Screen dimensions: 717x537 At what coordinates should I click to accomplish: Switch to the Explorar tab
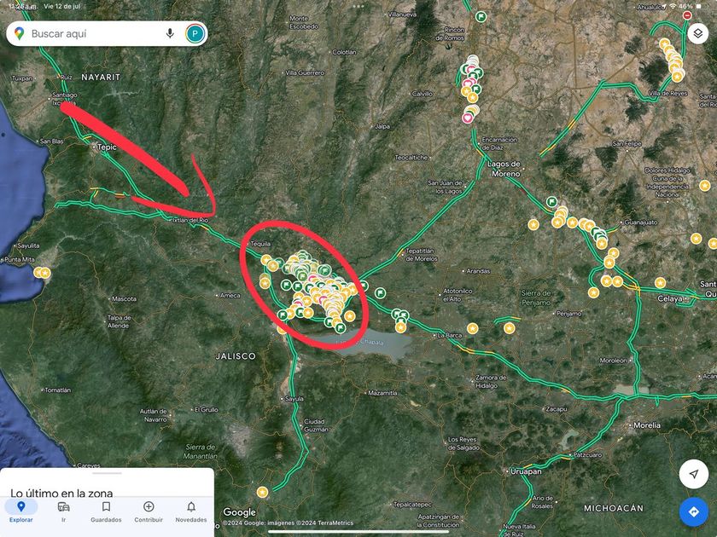pyautogui.click(x=21, y=511)
